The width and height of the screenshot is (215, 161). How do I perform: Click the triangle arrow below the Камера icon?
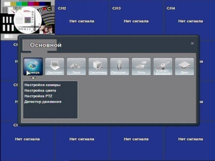(33, 78)
